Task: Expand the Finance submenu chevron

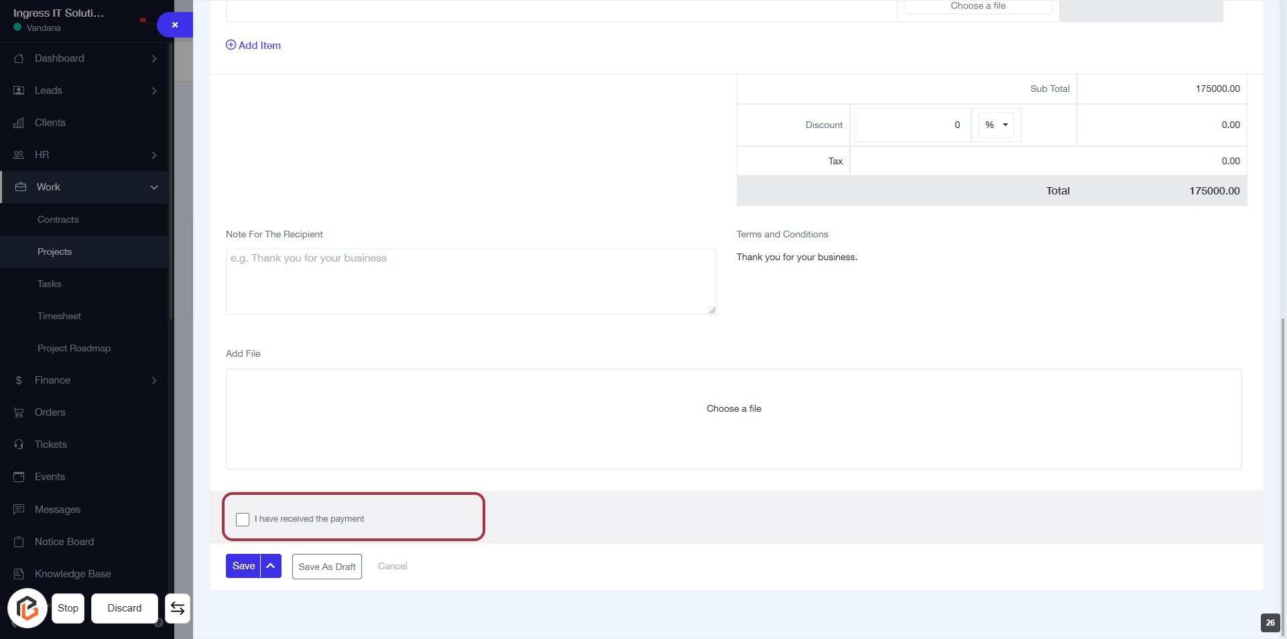Action: click(x=154, y=380)
